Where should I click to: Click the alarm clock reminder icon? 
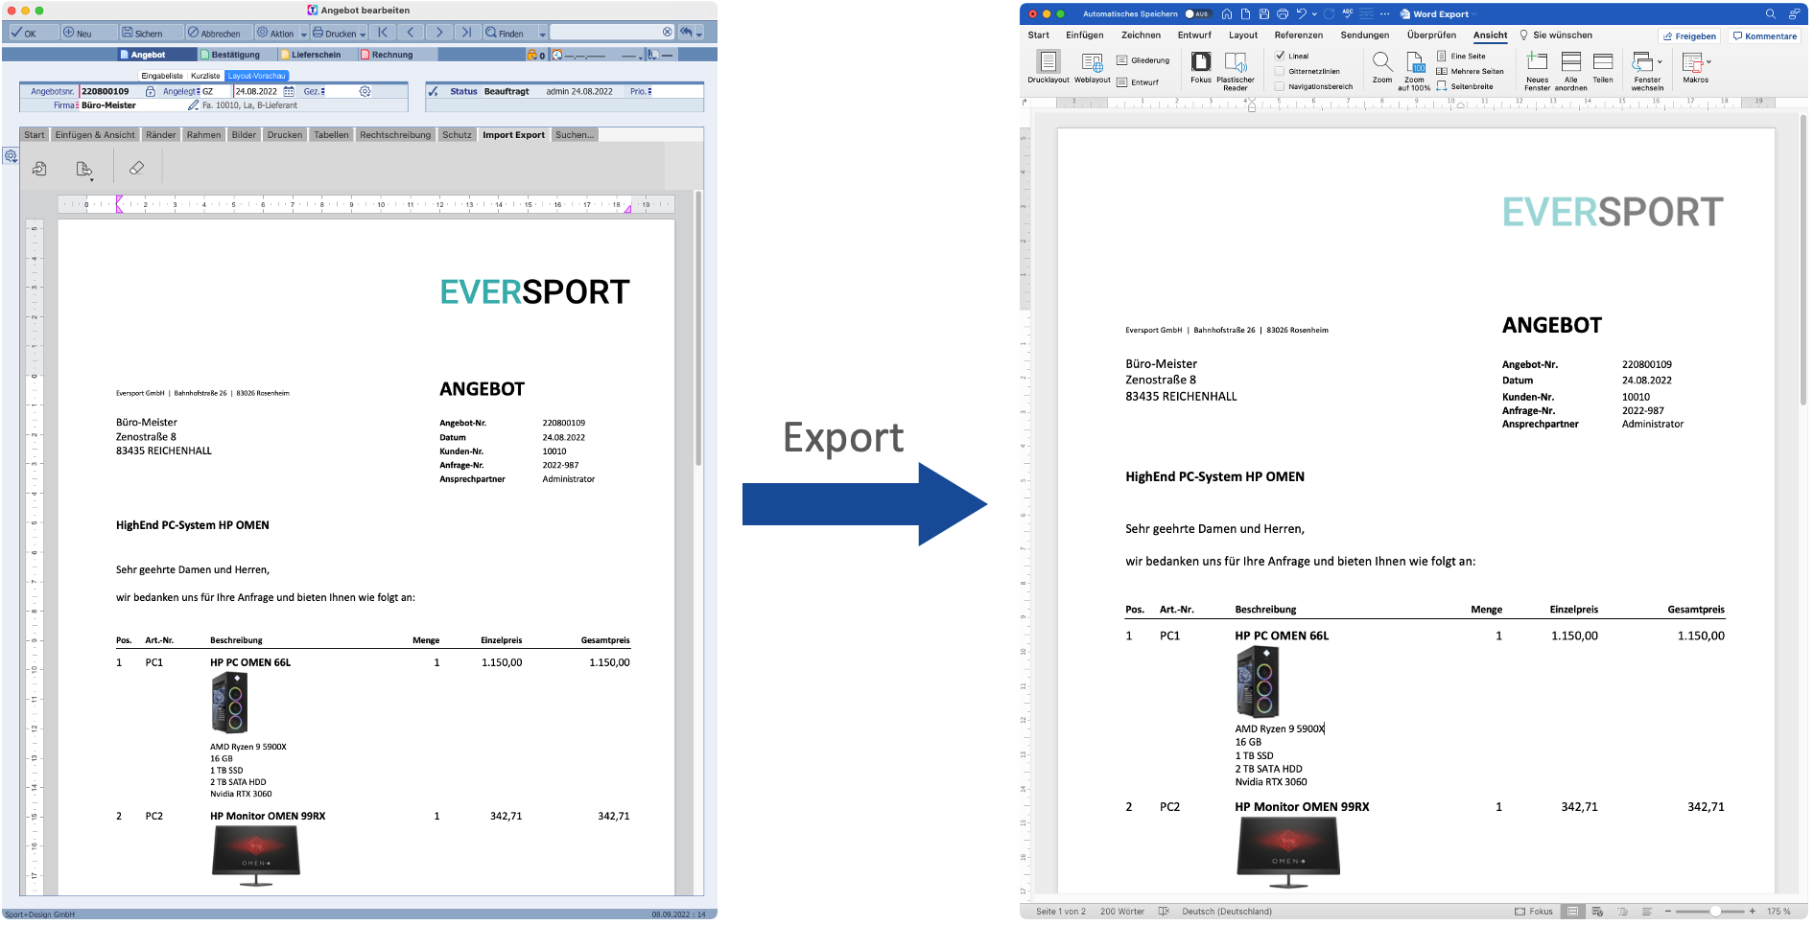coord(557,55)
